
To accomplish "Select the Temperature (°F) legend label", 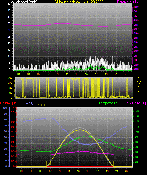I will pos(111,103).
